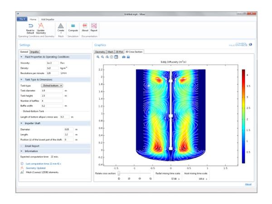272x204 pixels.
Task: Click the Mesh (Coarse) elements text
Action: pyautogui.click(x=42, y=172)
